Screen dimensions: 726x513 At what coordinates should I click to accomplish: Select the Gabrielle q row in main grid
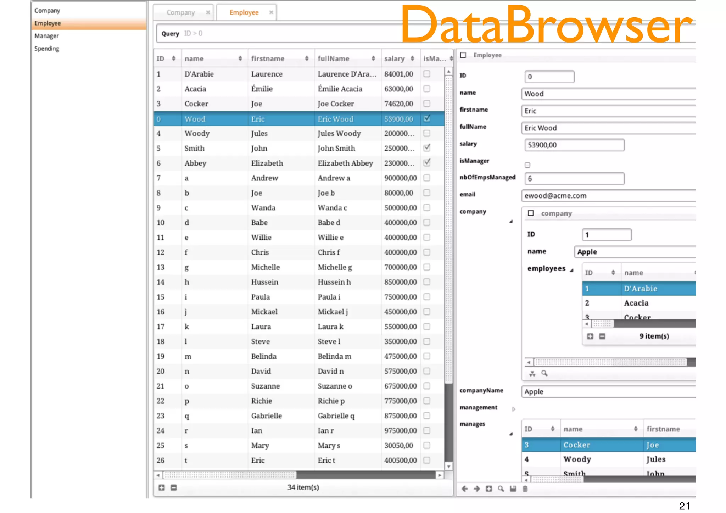299,416
